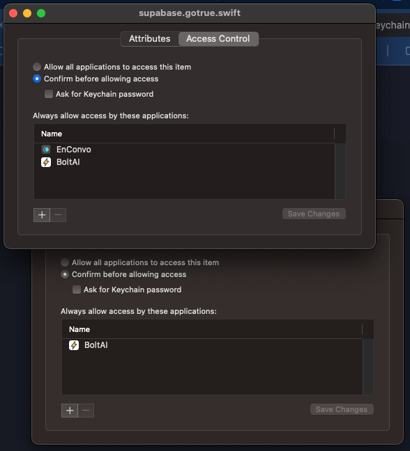This screenshot has height=451, width=410.
Task: Click Save Changes in the front window
Action: pos(314,214)
